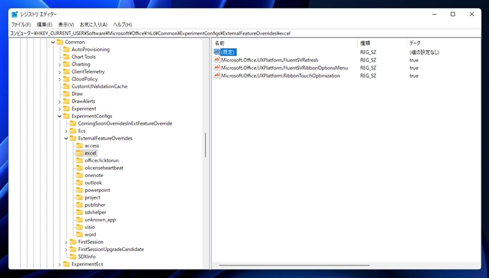This screenshot has width=489, height=278.
Task: Select the Microsoft.Office.UXPlatform.FluentSVRefresh value name
Action: [270, 60]
